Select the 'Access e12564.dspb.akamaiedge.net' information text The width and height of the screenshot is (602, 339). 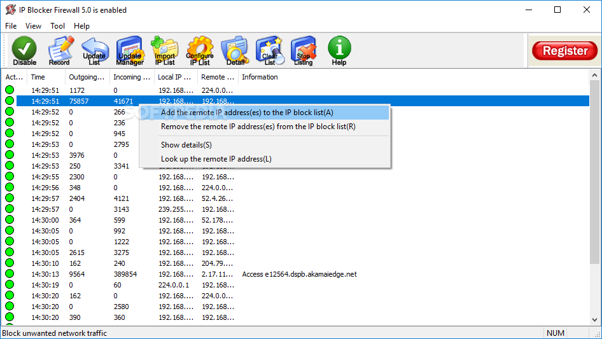pyautogui.click(x=300, y=274)
